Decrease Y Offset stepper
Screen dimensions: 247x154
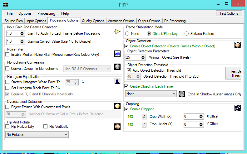(x=201, y=126)
